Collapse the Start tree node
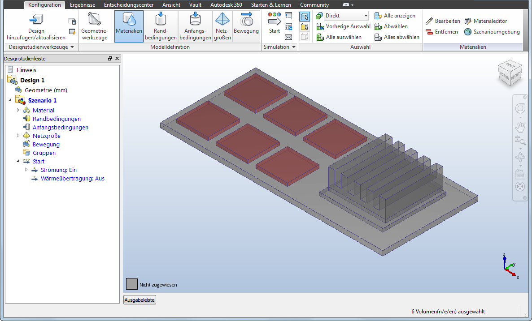Viewport: 532px width, 321px height. point(18,161)
